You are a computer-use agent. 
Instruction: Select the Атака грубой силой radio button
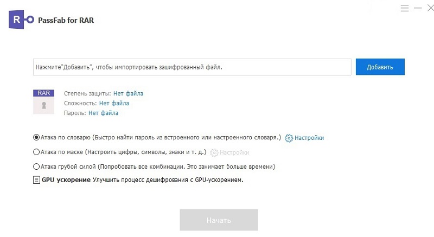click(36, 166)
